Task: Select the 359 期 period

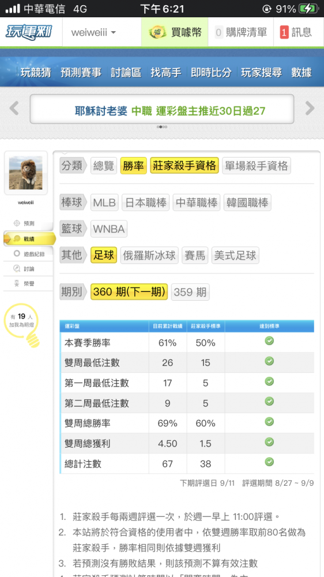Action: [x=190, y=292]
